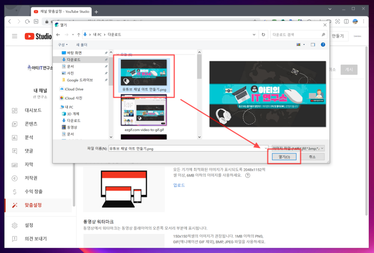Select the ezgif.com-video-to-gif.gif file
374x253 pixels.
tap(144, 113)
